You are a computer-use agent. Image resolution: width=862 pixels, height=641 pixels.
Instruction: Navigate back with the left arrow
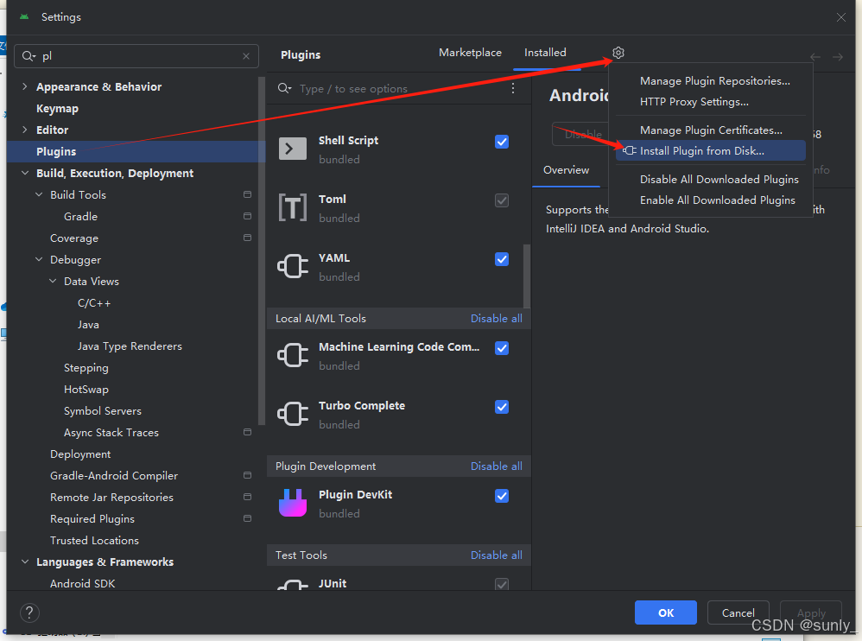815,57
